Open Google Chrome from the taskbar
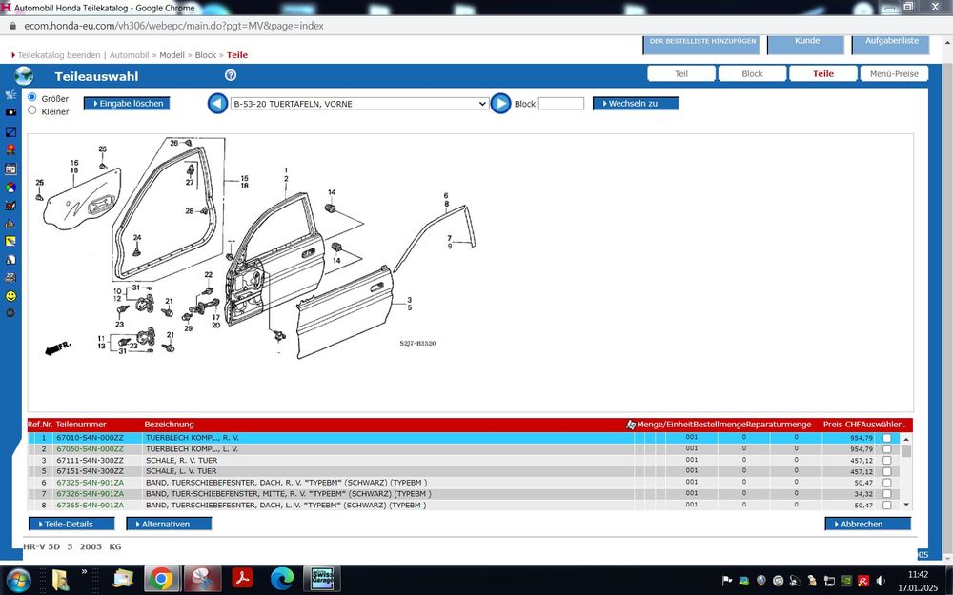953x595 pixels. [x=161, y=579]
